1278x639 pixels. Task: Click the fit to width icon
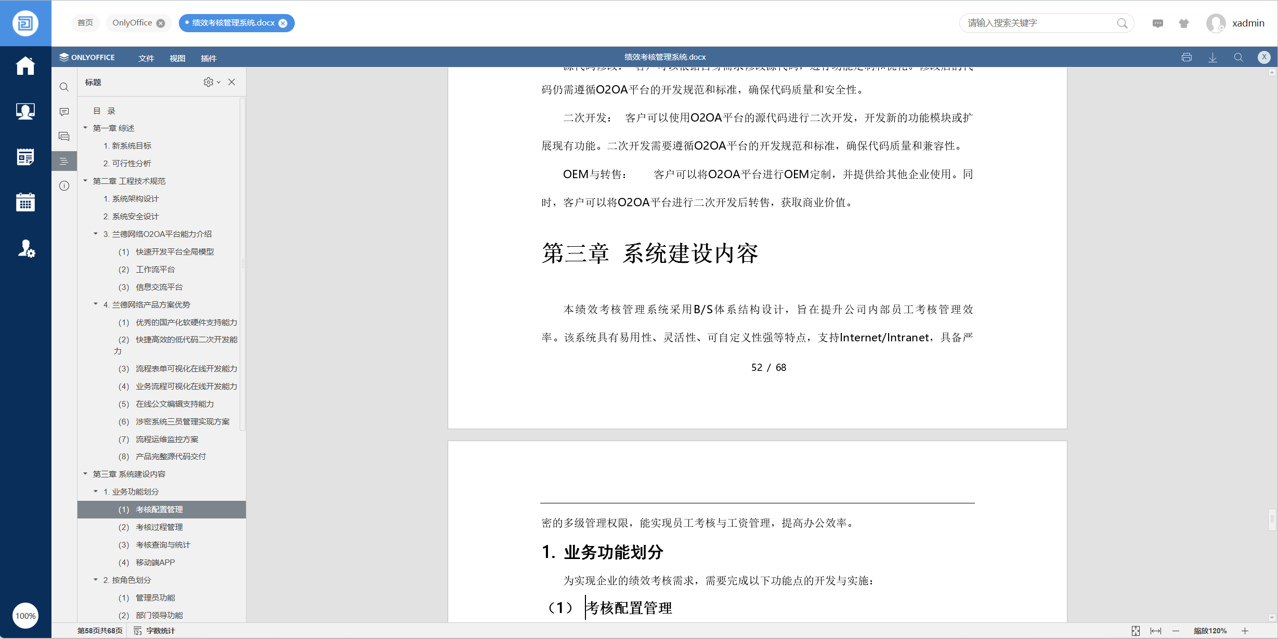point(1155,631)
